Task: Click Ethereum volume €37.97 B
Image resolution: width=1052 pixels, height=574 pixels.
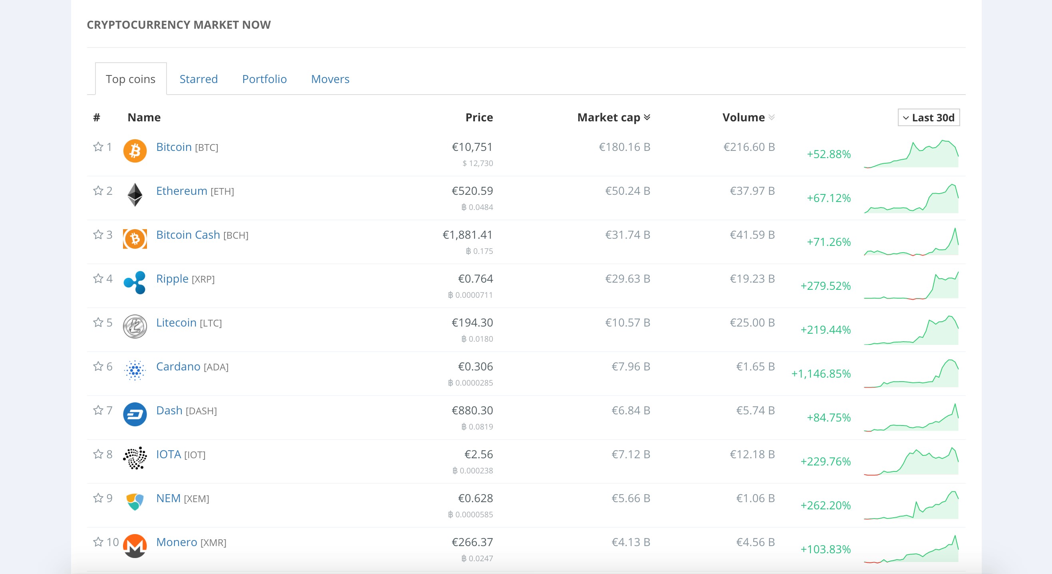Action: pos(752,191)
